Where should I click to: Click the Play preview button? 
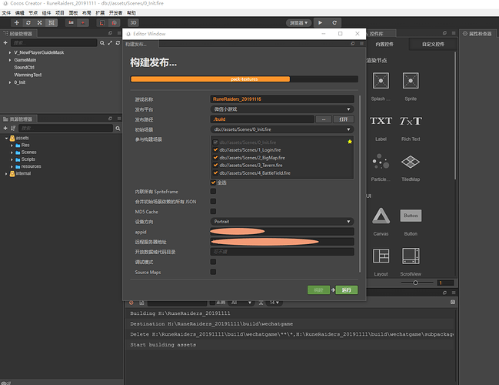[320, 22]
